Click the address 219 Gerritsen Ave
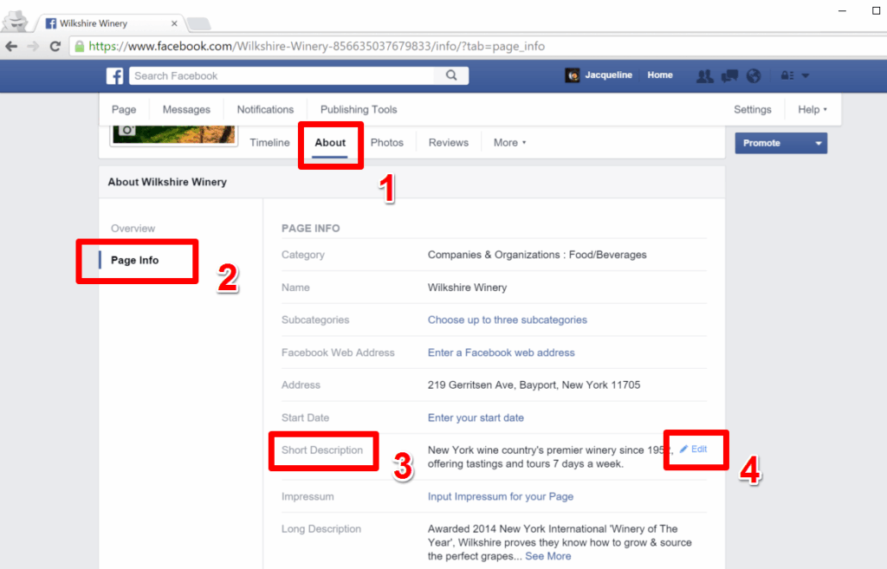 point(534,385)
